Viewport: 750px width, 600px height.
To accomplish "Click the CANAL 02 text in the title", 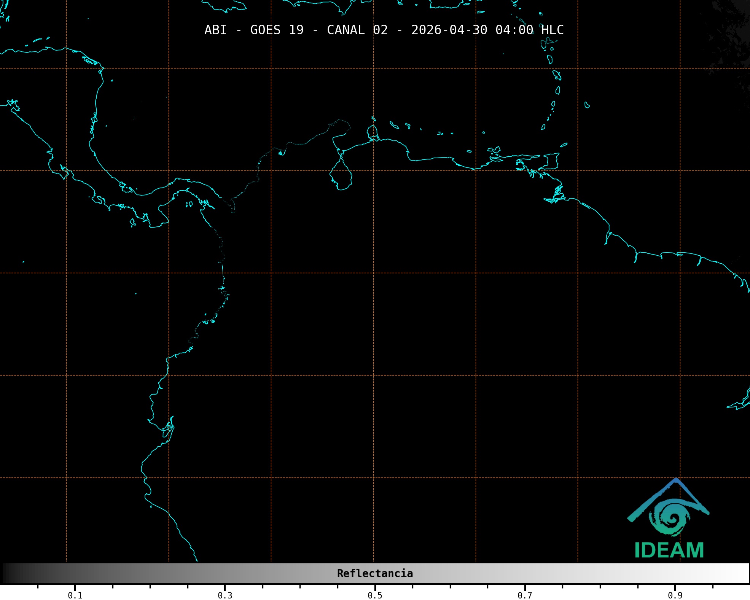I will pos(357,30).
